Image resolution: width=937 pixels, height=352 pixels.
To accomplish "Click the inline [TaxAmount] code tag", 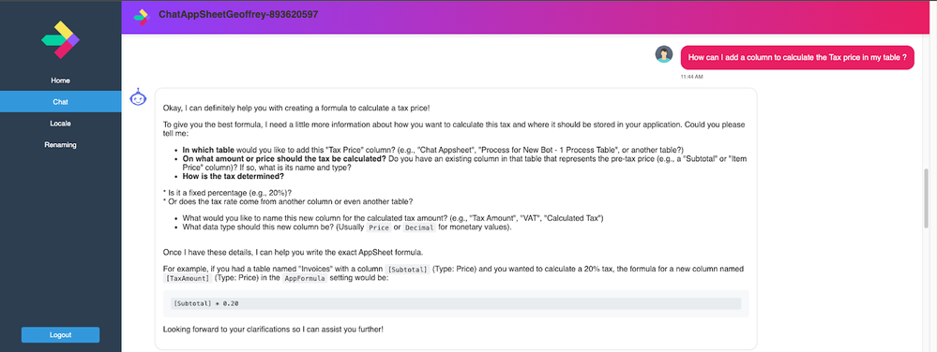I will click(x=188, y=279).
